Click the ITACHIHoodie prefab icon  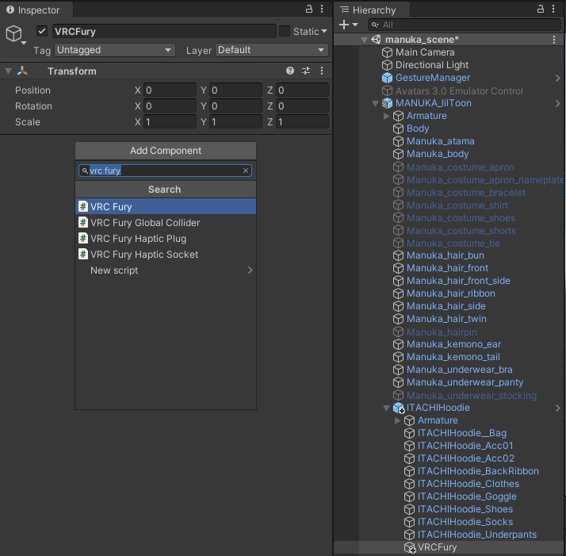coord(399,408)
